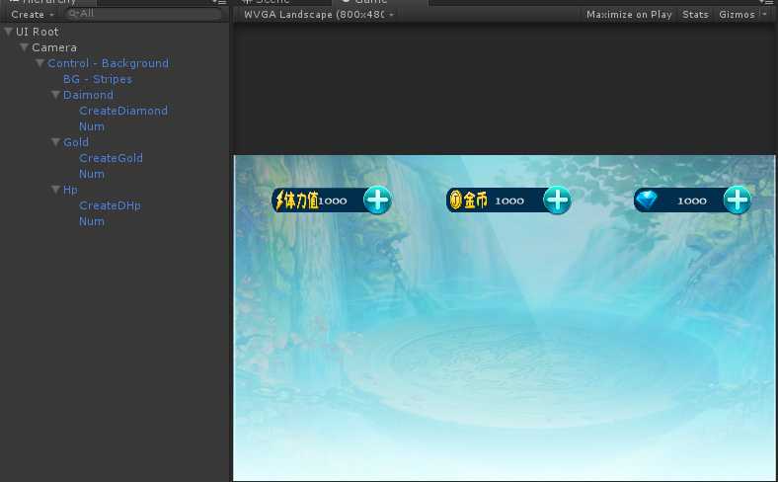The image size is (778, 482).
Task: Collapse the UI Root tree node
Action: tap(9, 32)
